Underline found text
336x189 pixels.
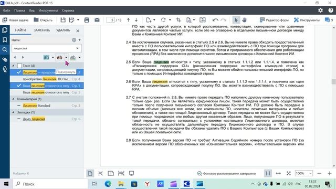pos(73,57)
